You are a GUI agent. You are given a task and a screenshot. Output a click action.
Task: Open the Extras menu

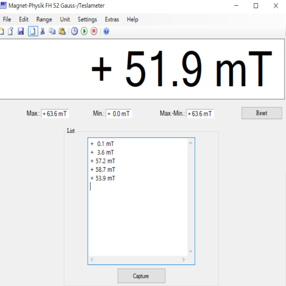coord(112,20)
